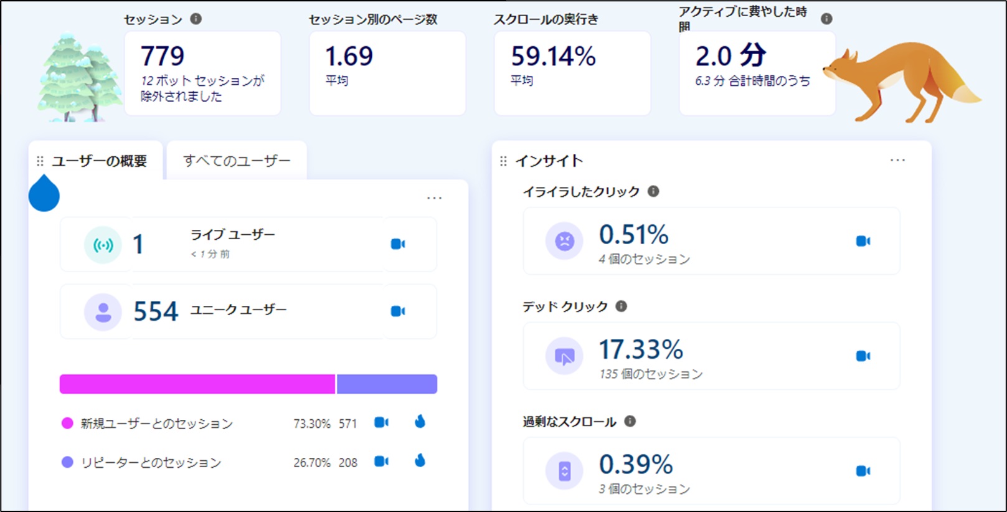The width and height of the screenshot is (1007, 512).
Task: Watch recordings of デッド クリック sessions
Action: point(863,356)
